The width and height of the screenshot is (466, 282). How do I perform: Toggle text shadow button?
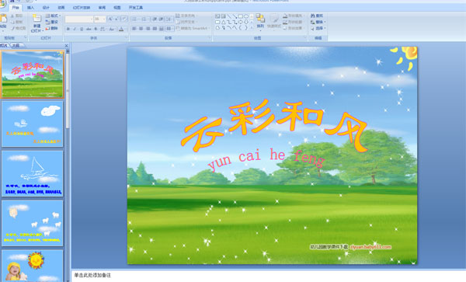pyautogui.click(x=96, y=29)
